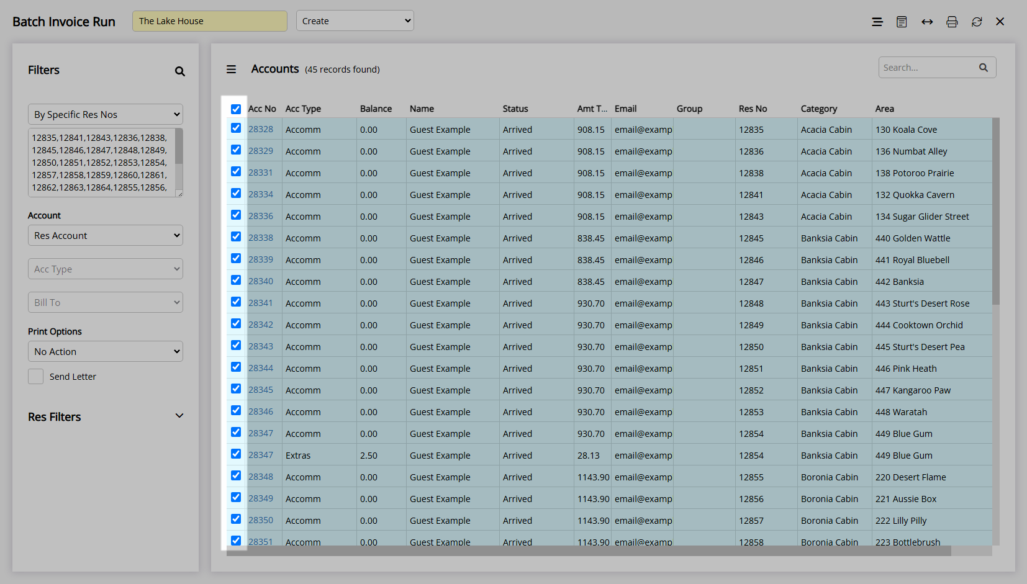Tick the Send Letter checkbox

click(x=35, y=376)
